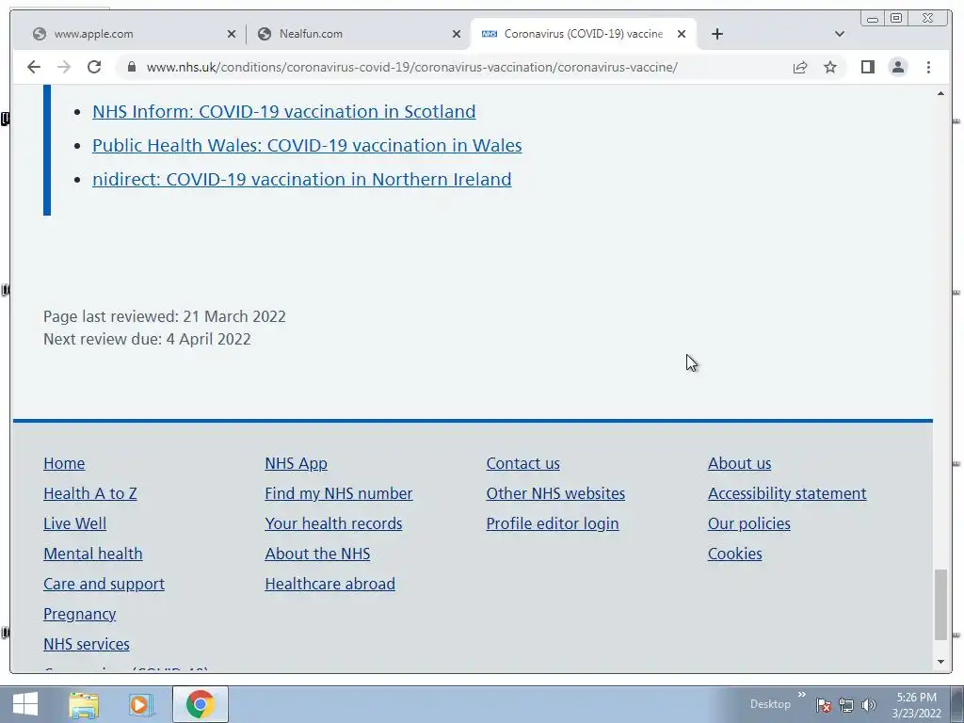Open the side panel icon

click(x=867, y=67)
